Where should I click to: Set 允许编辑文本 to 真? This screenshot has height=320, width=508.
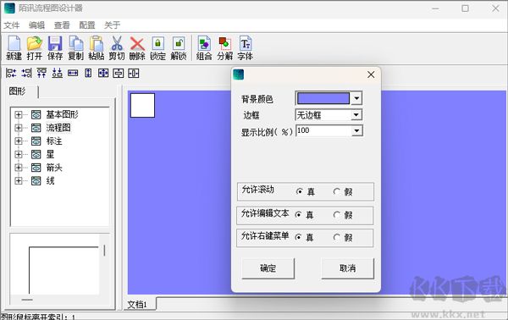point(298,215)
